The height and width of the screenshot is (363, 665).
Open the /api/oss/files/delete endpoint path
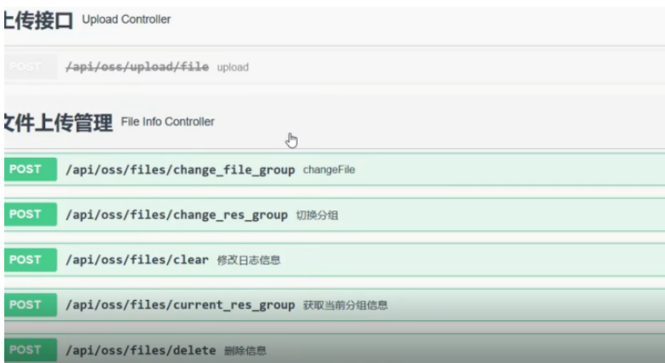tap(141, 350)
